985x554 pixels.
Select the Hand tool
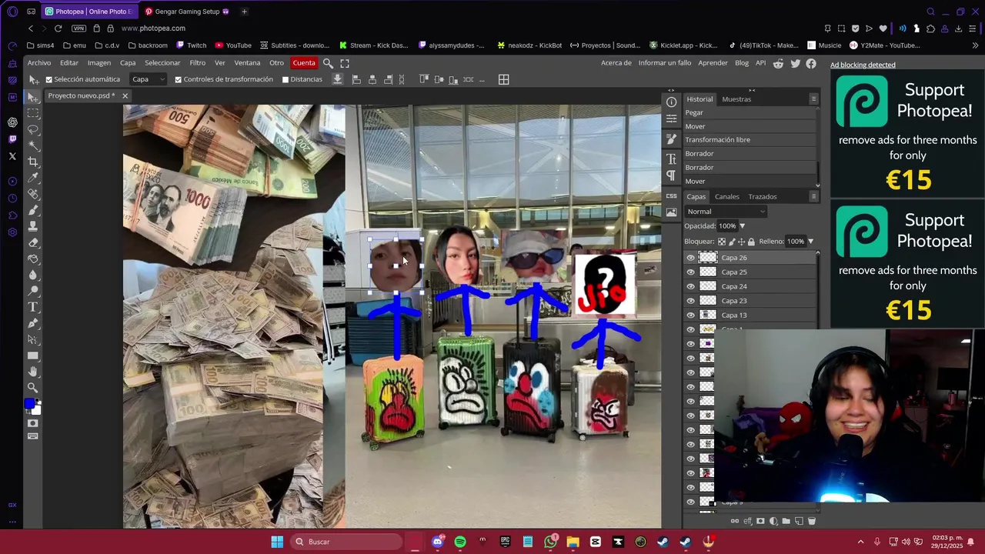(x=33, y=372)
